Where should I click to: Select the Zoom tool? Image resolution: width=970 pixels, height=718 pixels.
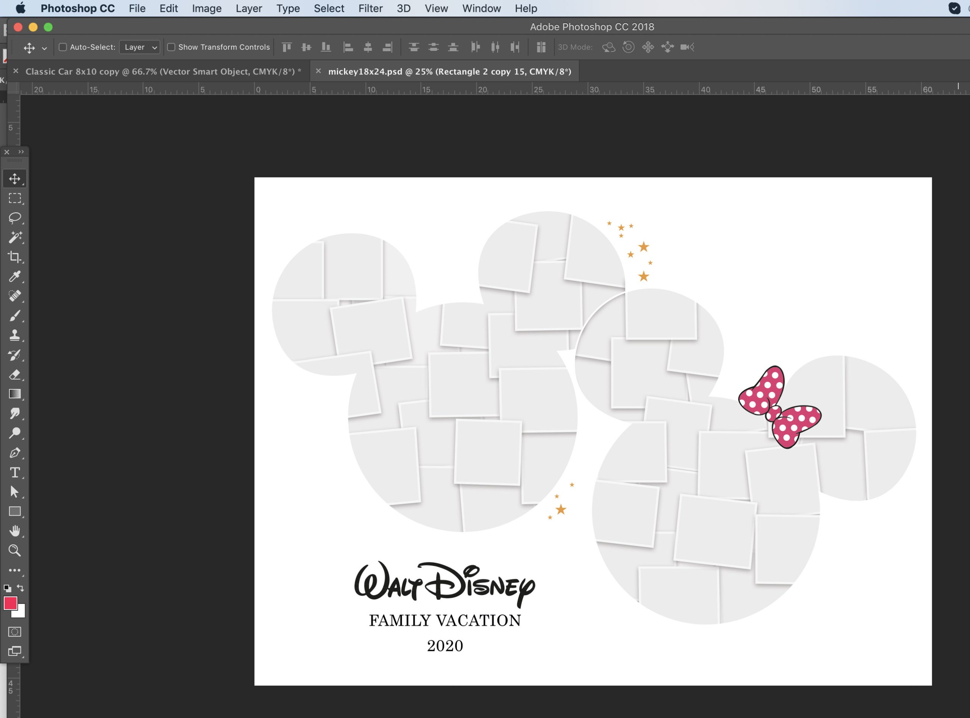(15, 551)
